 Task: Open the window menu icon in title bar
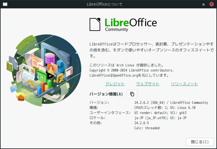tap(5, 4)
